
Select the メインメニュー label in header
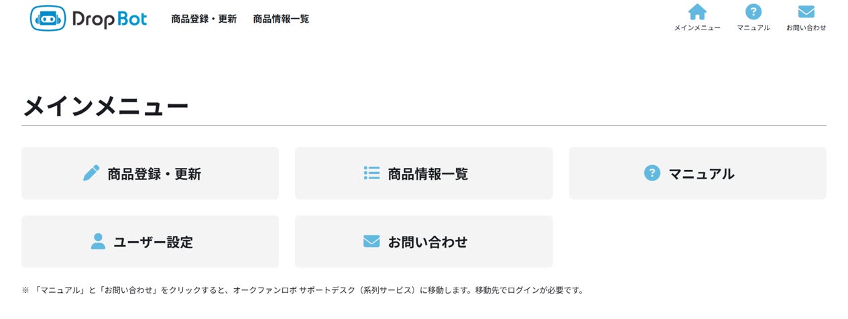[697, 28]
